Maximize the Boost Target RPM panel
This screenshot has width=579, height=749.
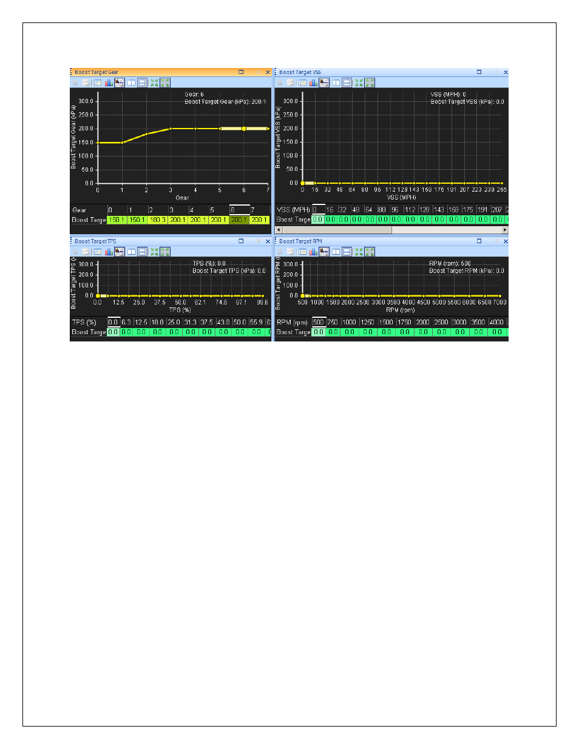pyautogui.click(x=479, y=241)
